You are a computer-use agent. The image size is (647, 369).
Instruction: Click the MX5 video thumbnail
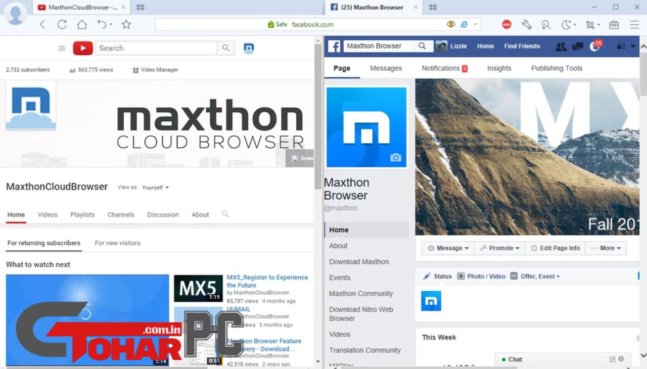[x=198, y=288]
